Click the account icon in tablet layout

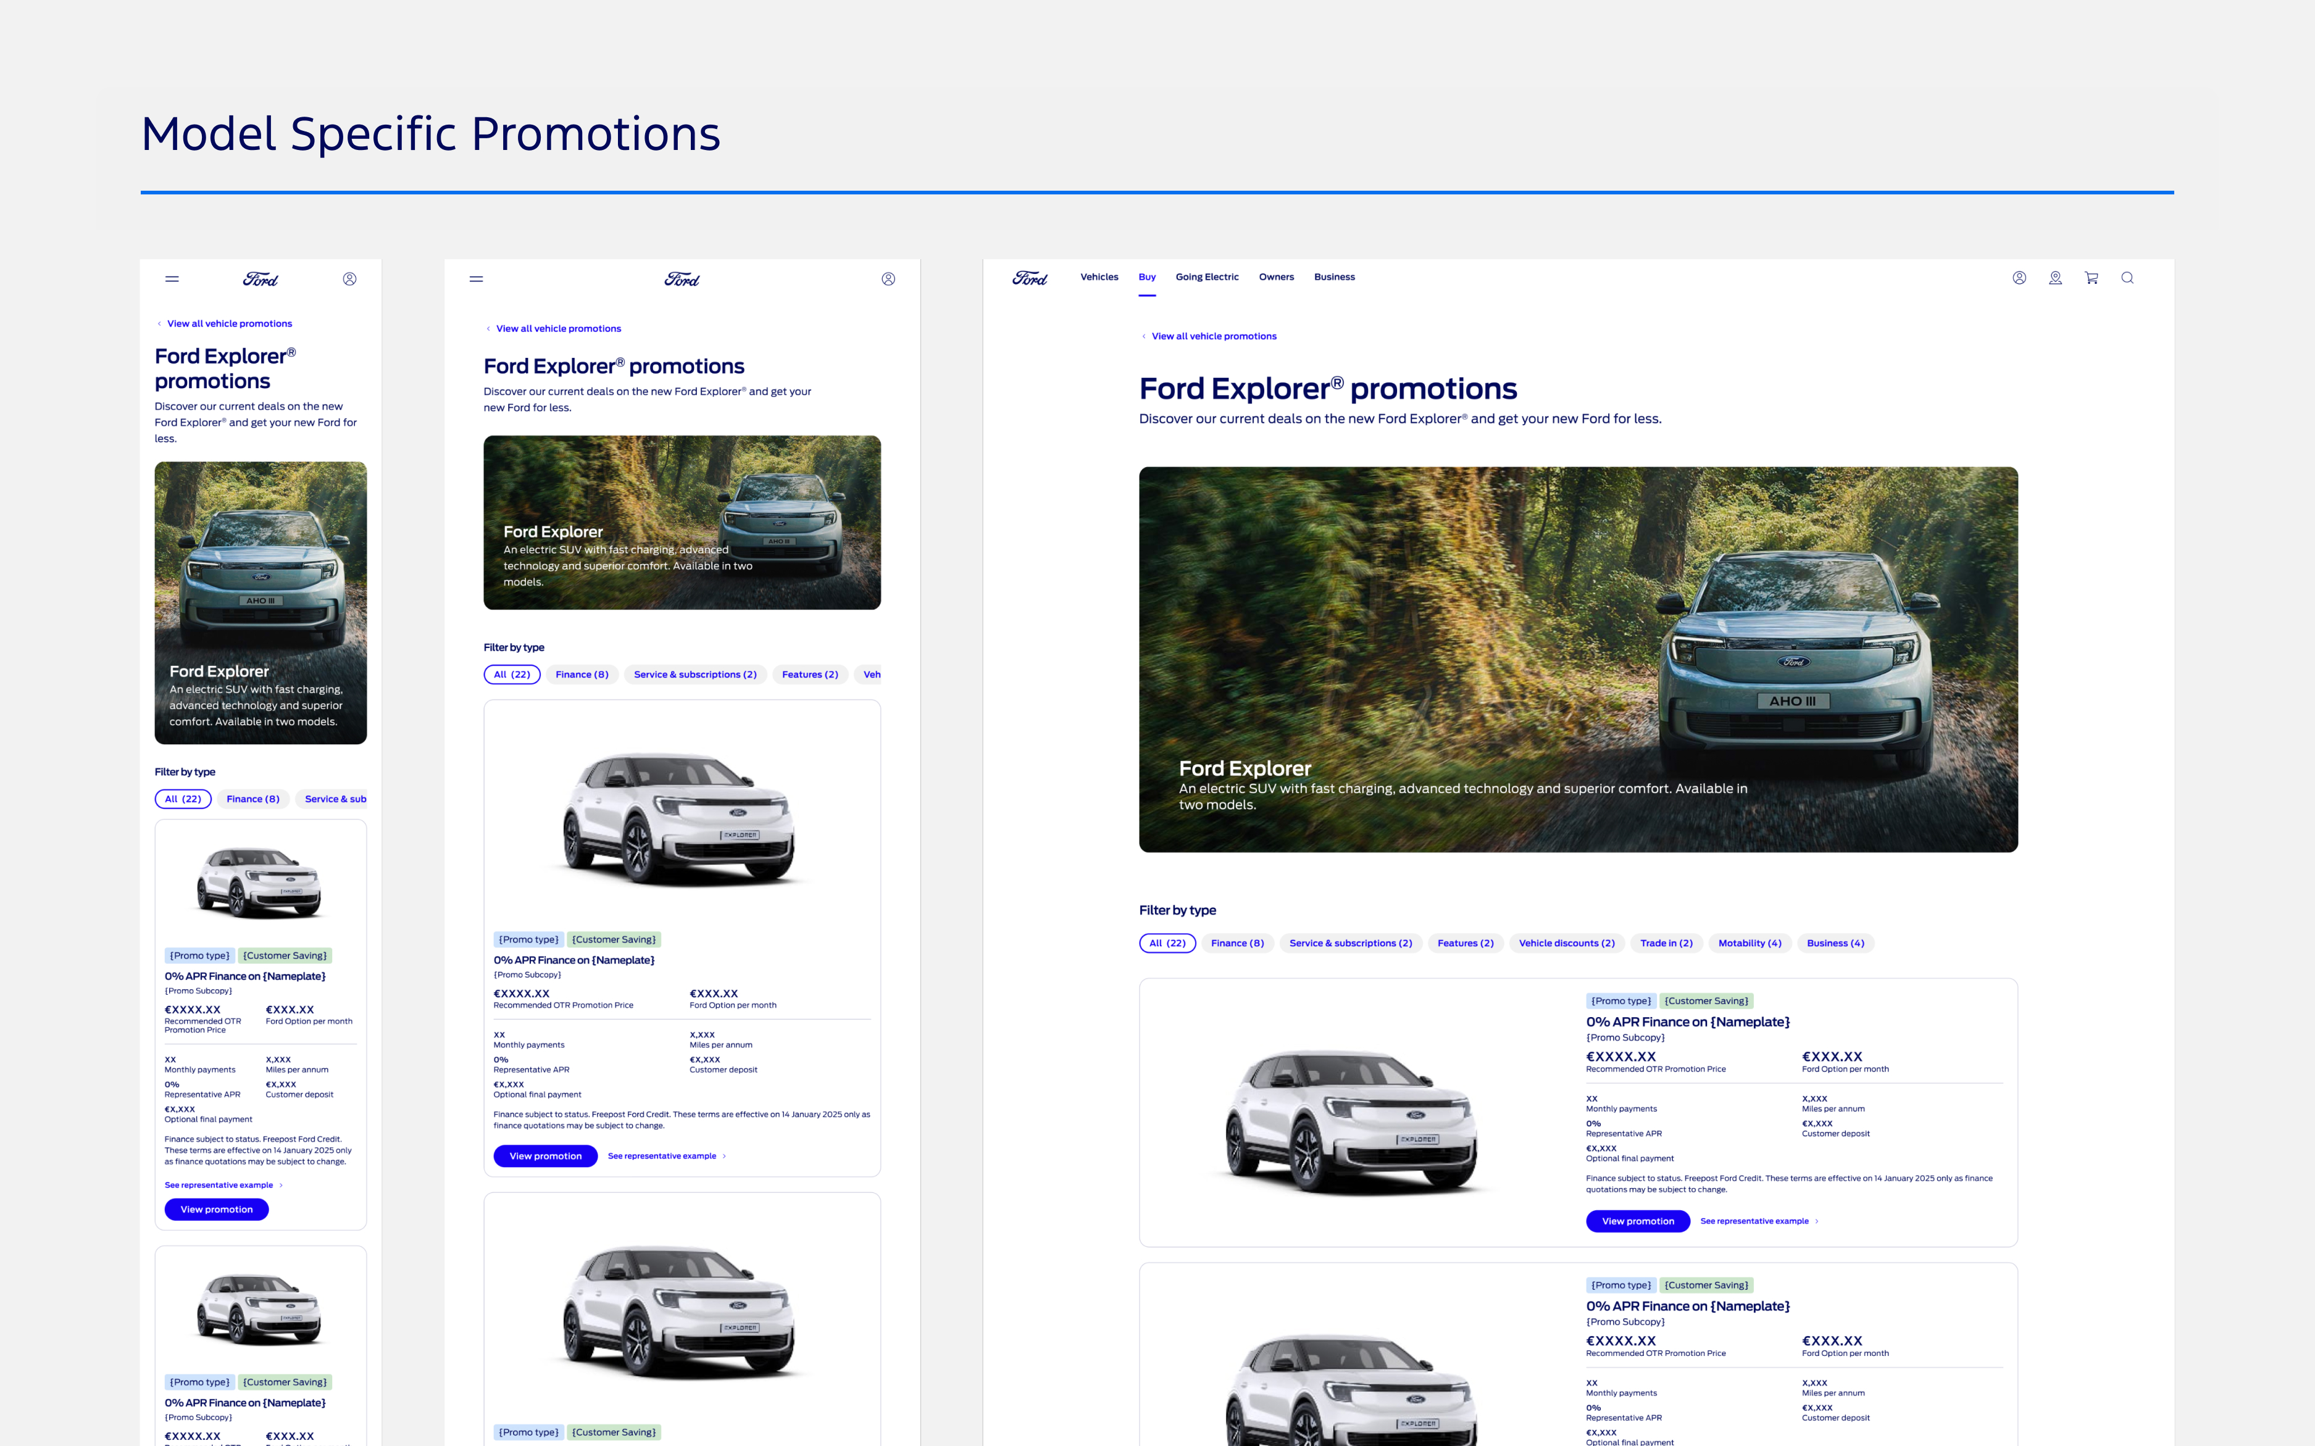tap(888, 279)
